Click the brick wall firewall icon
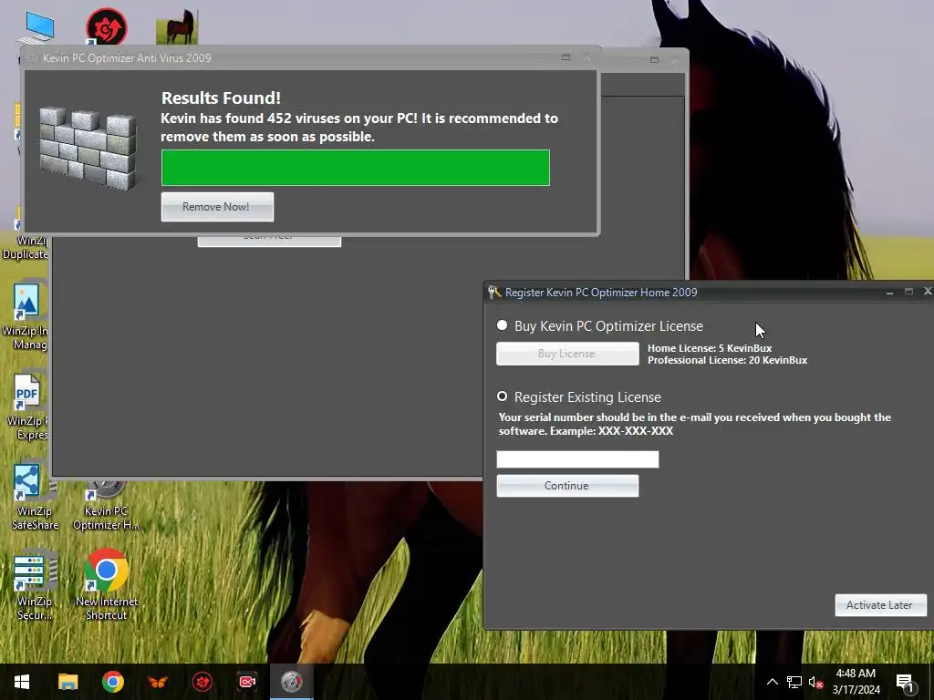Viewport: 934px width, 700px height. (88, 149)
